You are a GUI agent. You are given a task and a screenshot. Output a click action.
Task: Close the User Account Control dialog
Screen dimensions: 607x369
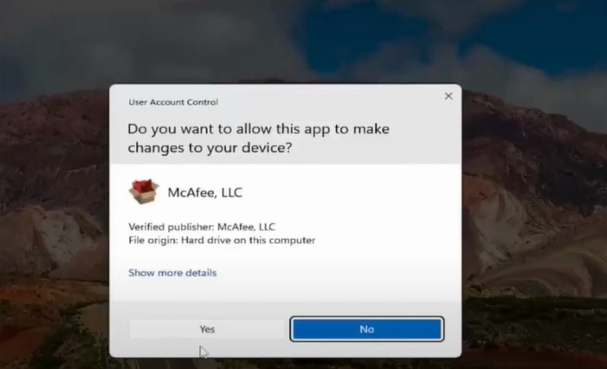(449, 96)
